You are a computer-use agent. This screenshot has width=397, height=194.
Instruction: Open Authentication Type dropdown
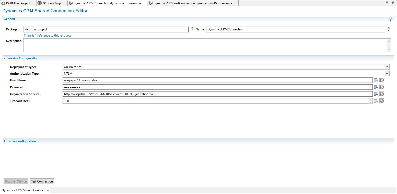coord(387,74)
